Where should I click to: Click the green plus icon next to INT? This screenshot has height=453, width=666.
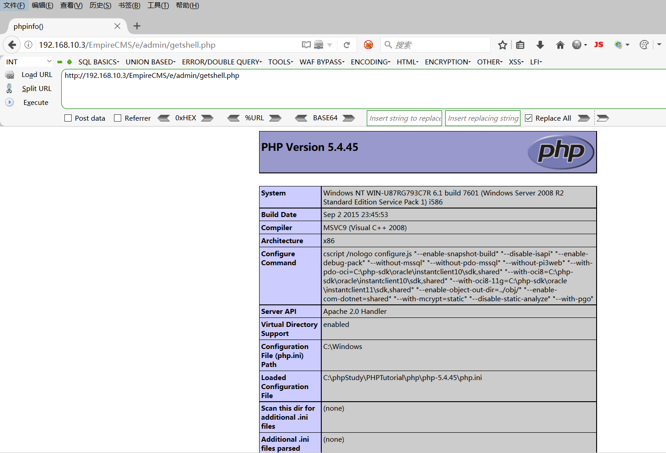tap(69, 62)
